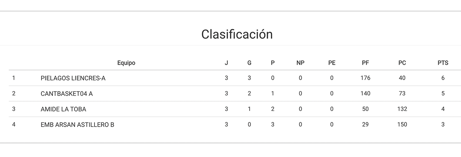Viewport: 461px width, 157px height.
Task: Select the CANTBASKET04 A team row
Action: tap(66, 94)
